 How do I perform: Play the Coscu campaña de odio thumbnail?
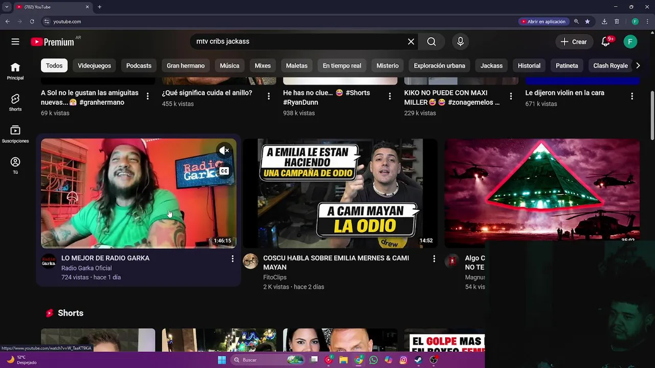coord(340,193)
